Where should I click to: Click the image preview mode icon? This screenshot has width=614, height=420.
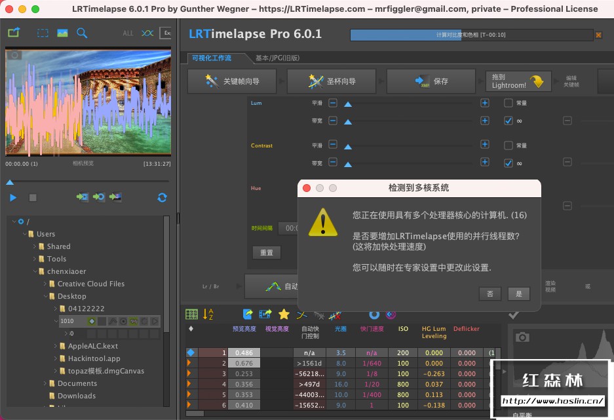(62, 33)
